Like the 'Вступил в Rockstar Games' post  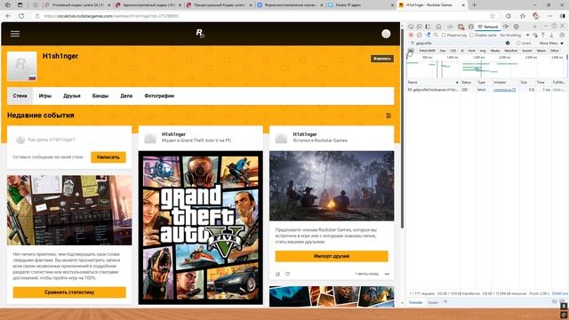coord(278,274)
